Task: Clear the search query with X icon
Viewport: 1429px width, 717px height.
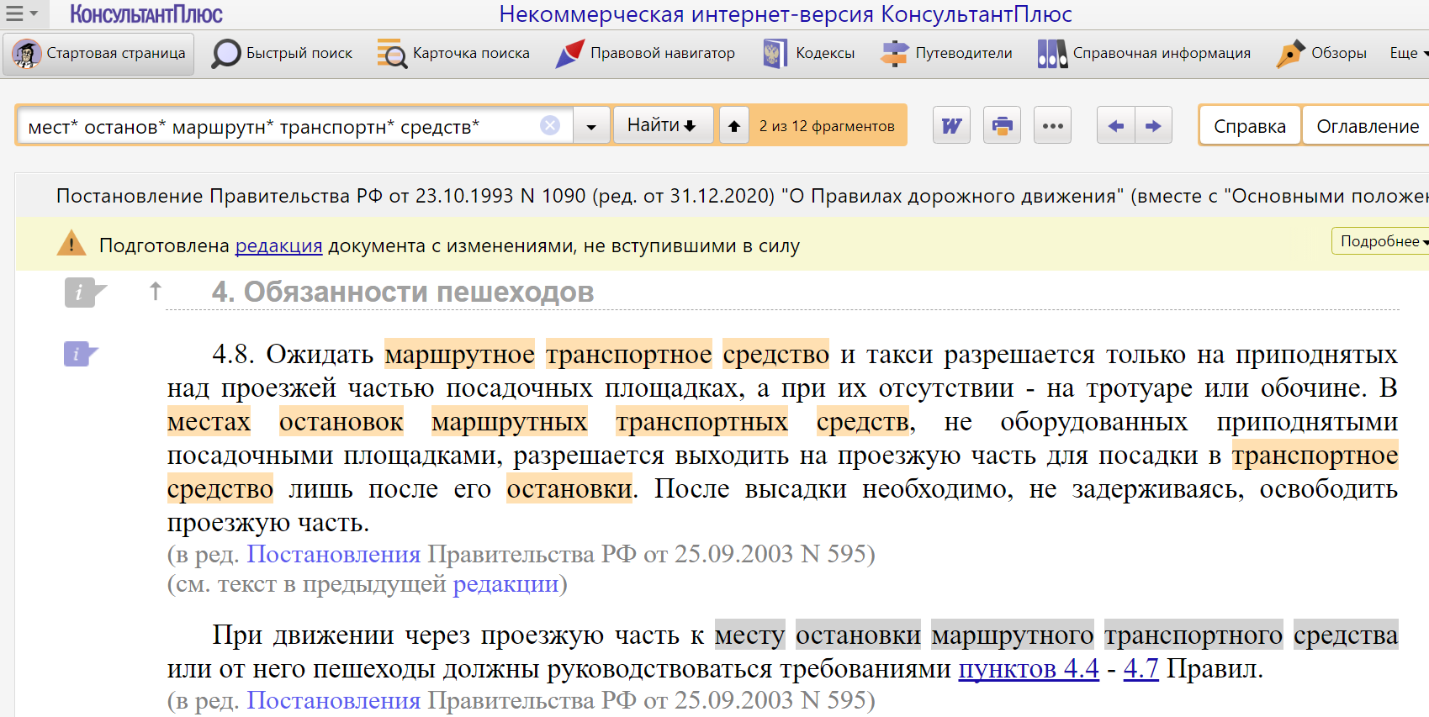Action: [x=550, y=125]
